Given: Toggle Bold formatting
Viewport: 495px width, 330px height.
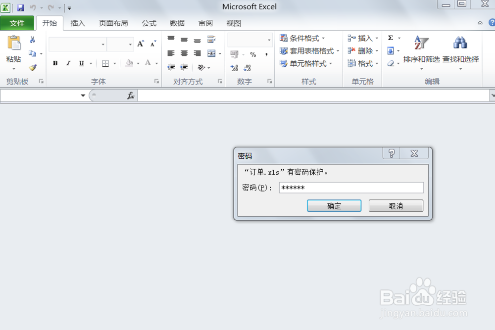Looking at the screenshot, I should click(x=55, y=63).
